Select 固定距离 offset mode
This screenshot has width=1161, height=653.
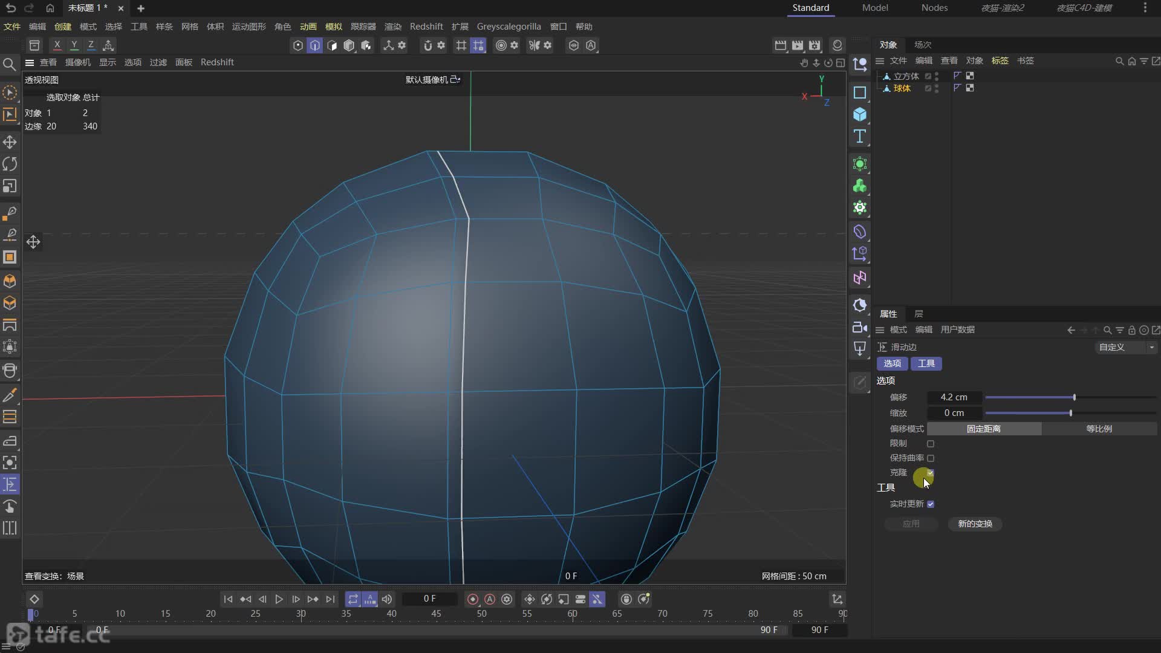[x=984, y=429]
